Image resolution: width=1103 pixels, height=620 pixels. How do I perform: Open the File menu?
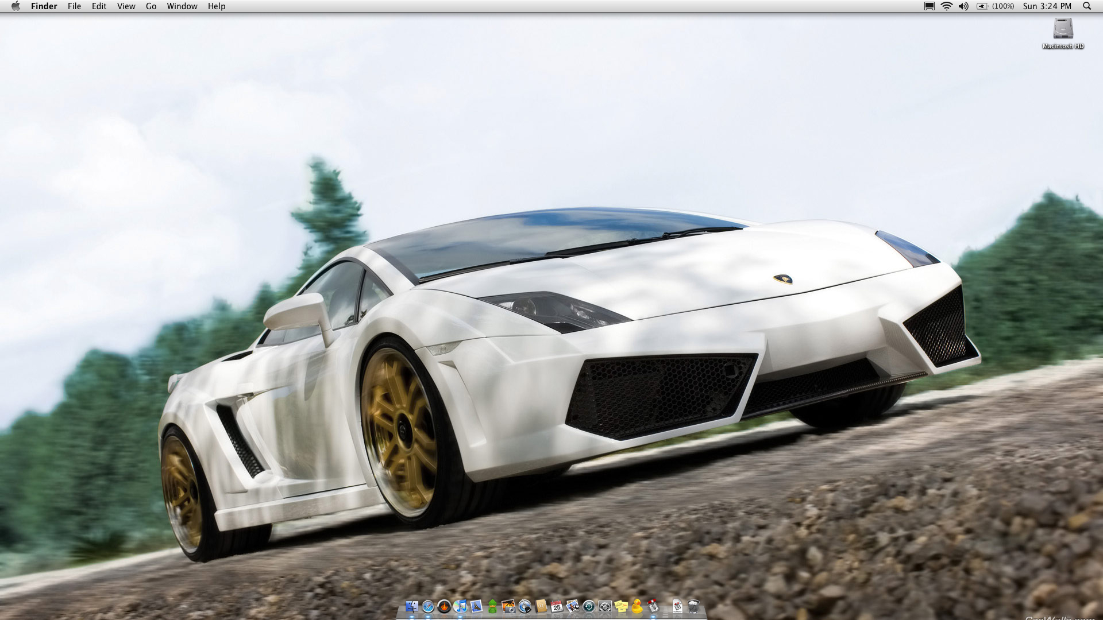click(74, 6)
